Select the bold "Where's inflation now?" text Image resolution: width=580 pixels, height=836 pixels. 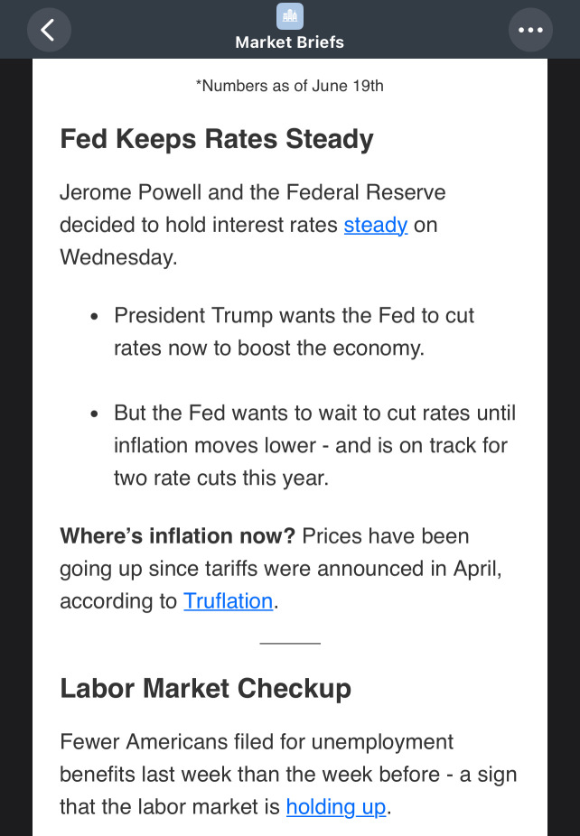[x=177, y=536]
